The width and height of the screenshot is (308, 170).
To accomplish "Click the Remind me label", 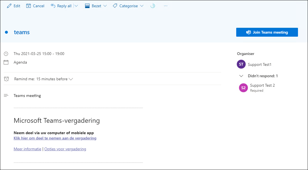I will [x=24, y=79].
